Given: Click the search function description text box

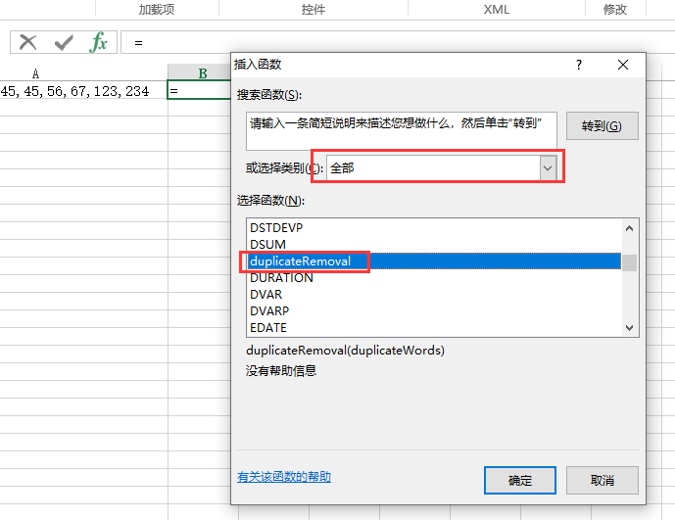Looking at the screenshot, I should click(402, 131).
